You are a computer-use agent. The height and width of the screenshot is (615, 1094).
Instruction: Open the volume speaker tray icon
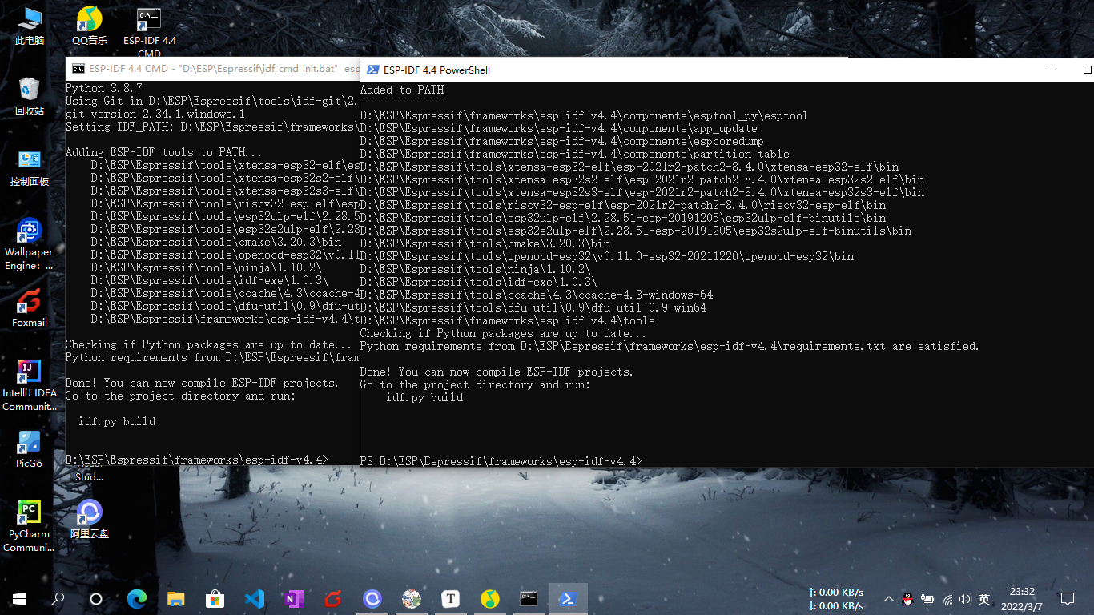coord(965,599)
